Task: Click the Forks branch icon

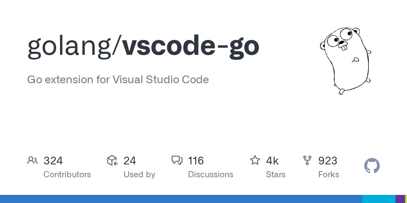Action: (307, 160)
